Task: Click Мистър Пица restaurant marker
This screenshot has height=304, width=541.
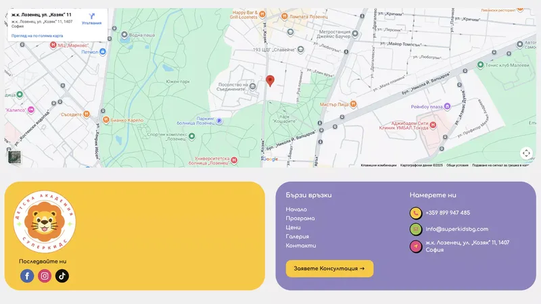Action: click(x=353, y=104)
